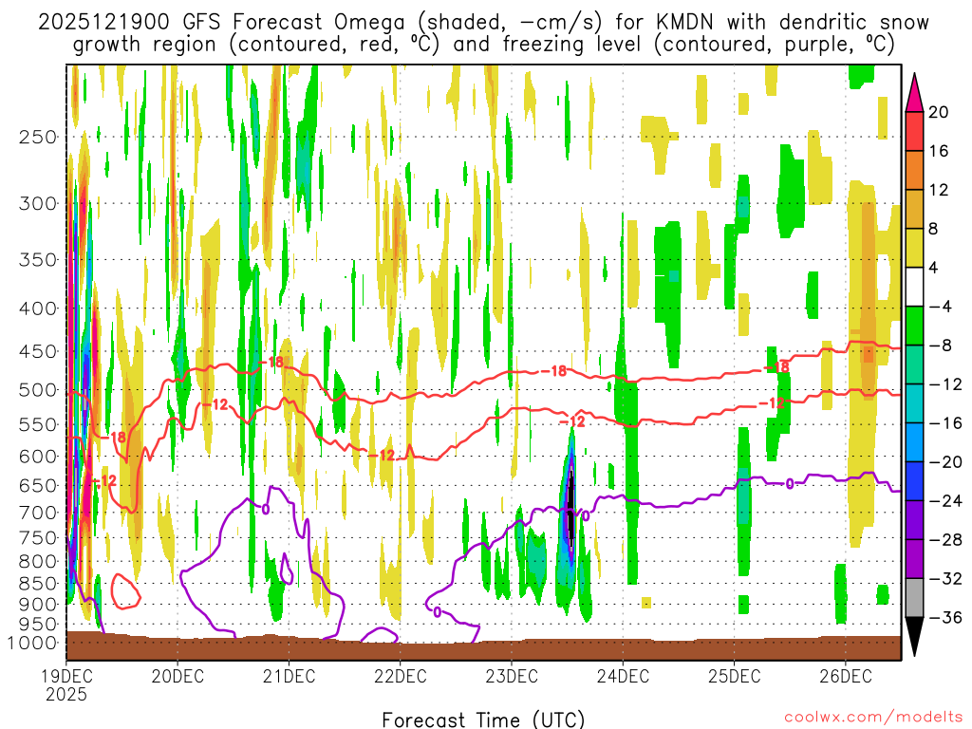The height and width of the screenshot is (729, 972).
Task: Select the 750 pressure level label
Action: click(x=38, y=538)
